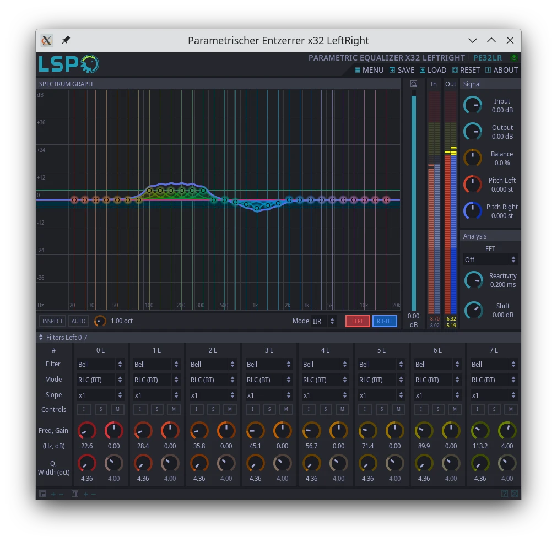
Task: Mute filter 0 L with M button
Action: click(x=117, y=409)
